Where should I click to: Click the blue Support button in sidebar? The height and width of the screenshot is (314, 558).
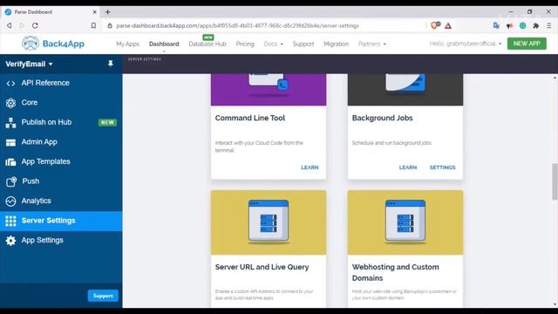[103, 296]
